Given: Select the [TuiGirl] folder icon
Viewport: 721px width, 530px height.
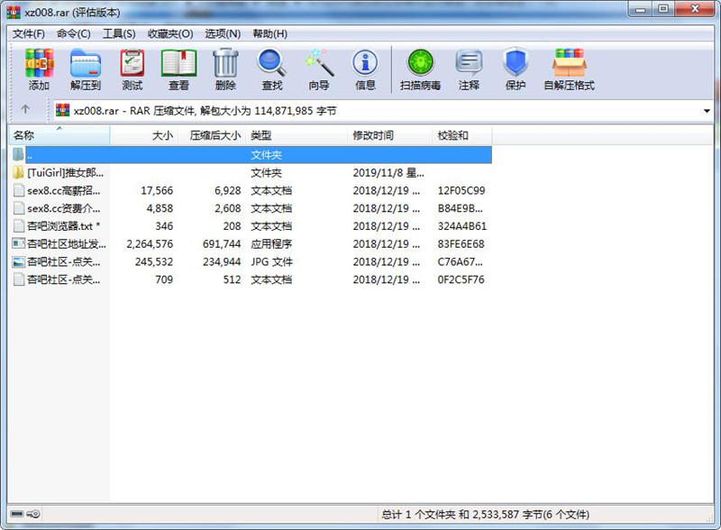Looking at the screenshot, I should 18,172.
